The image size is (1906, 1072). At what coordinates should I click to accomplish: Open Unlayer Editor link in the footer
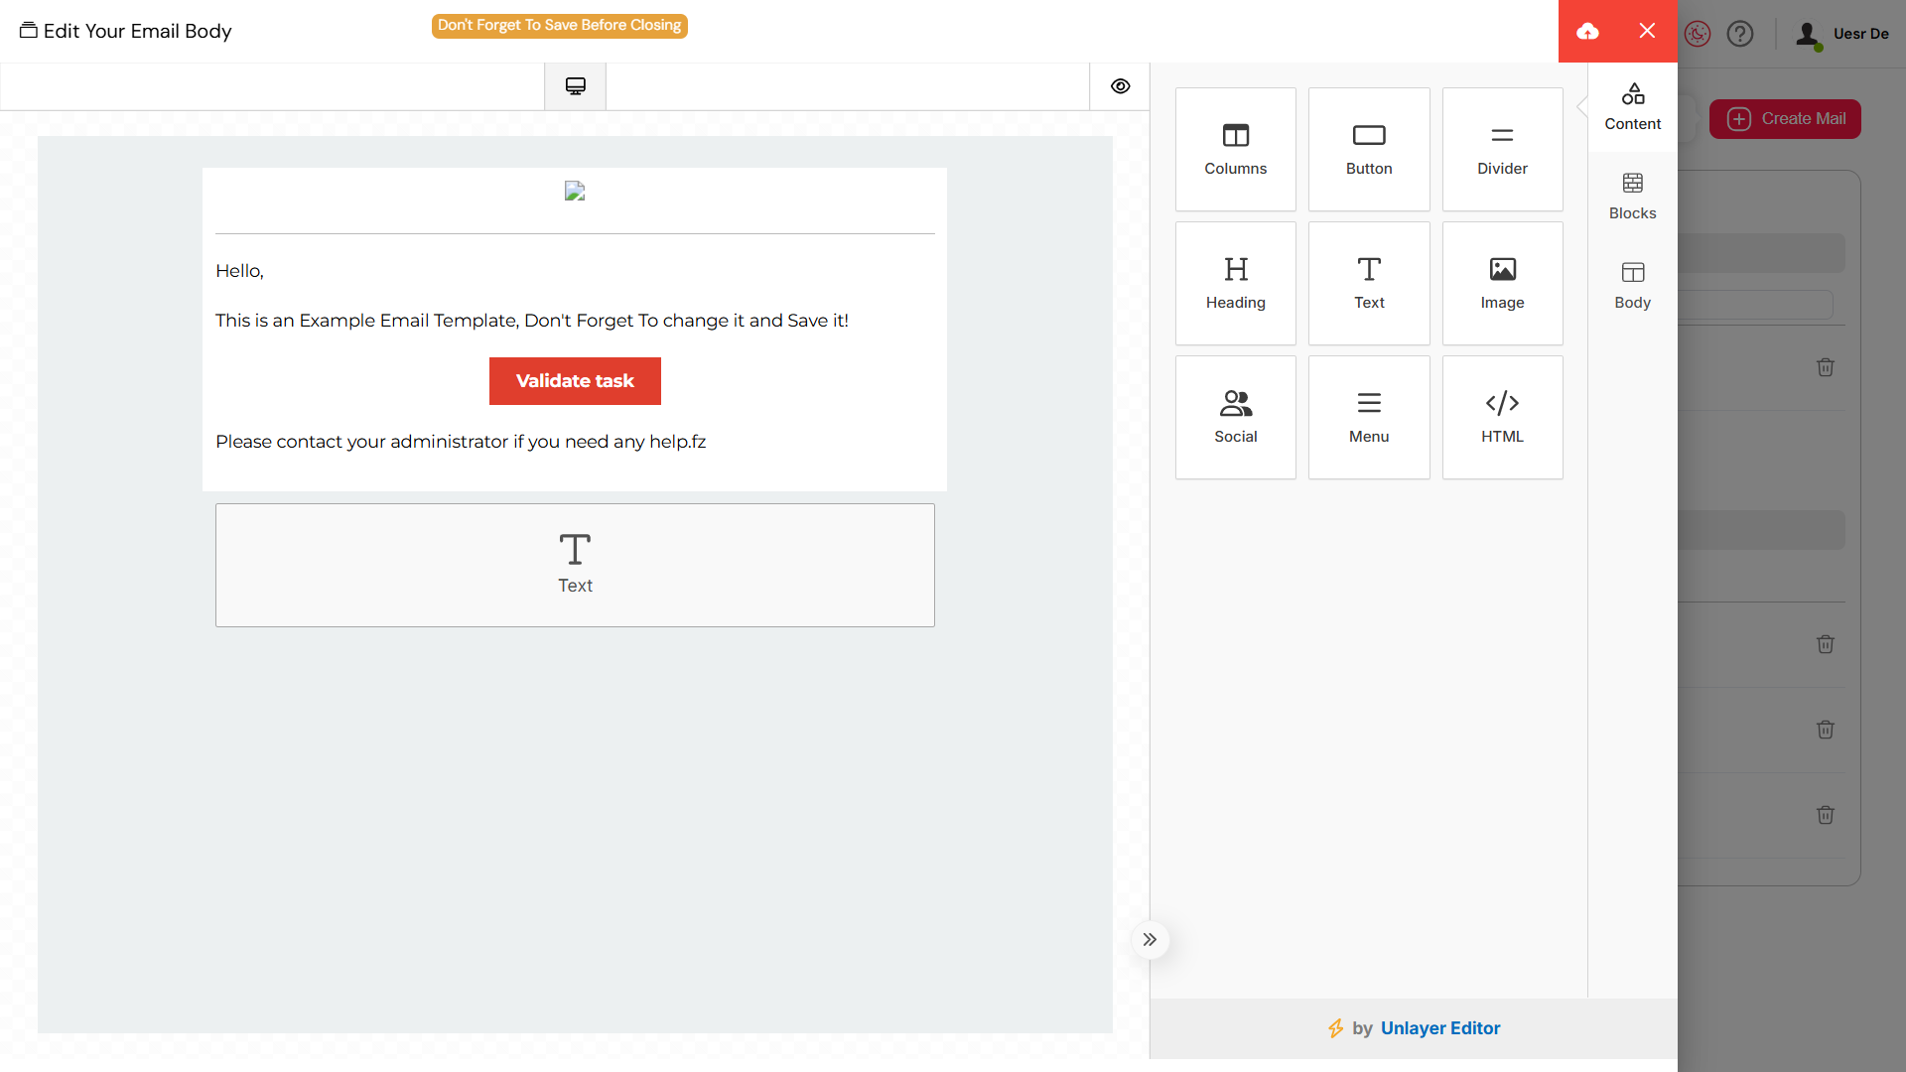(x=1440, y=1028)
